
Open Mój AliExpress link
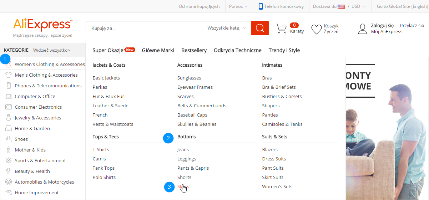387,32
